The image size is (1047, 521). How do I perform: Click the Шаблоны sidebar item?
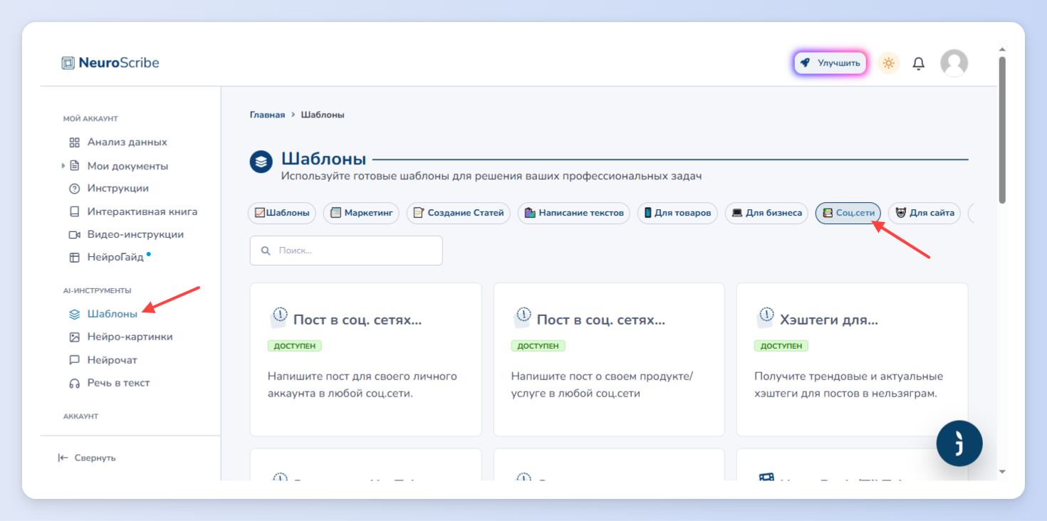(x=113, y=314)
